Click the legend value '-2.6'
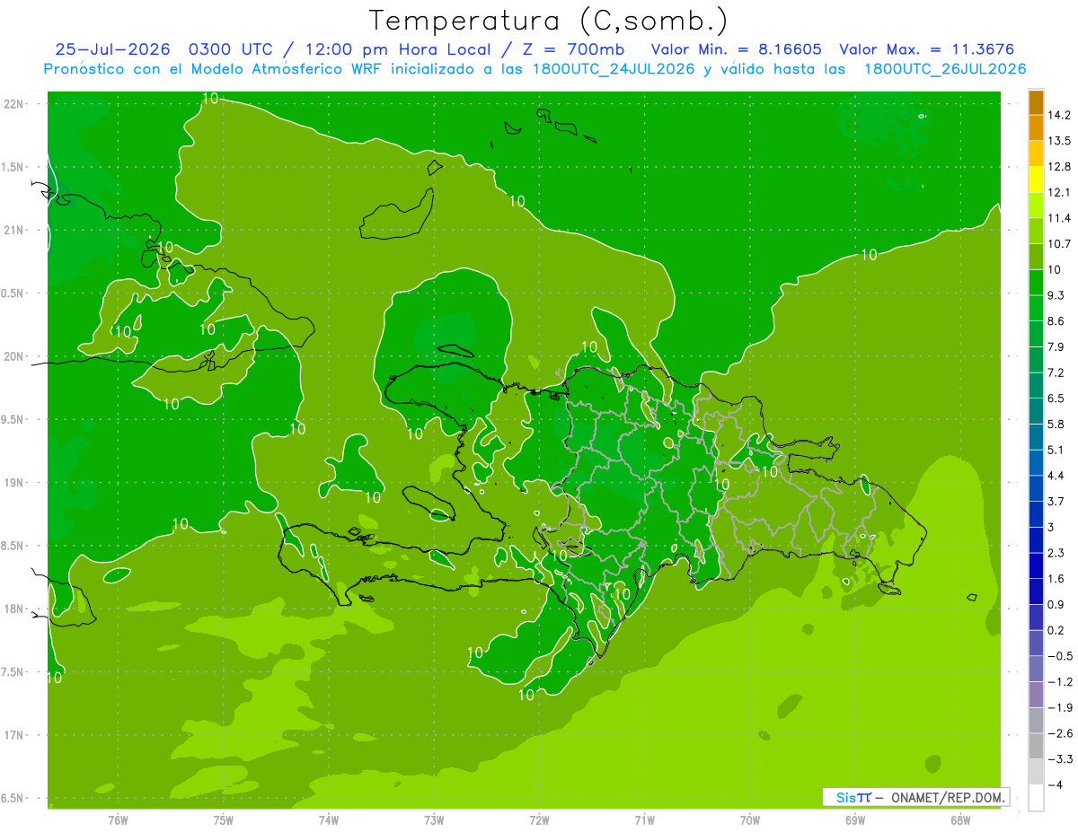The width and height of the screenshot is (1078, 832). (x=1060, y=733)
